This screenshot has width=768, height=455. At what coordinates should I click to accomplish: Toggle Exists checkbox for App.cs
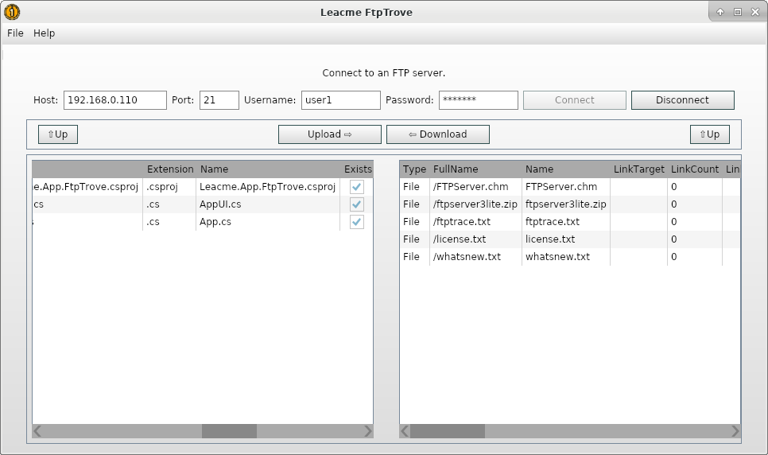click(x=357, y=222)
